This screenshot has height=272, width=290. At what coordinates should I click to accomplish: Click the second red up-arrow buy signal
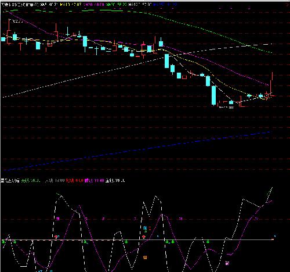[144, 237]
